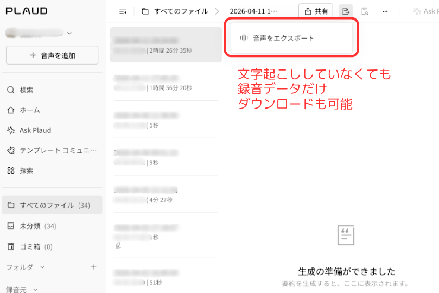Expand the account name dropdown chevron
The height and width of the screenshot is (293, 439).
pos(69,33)
